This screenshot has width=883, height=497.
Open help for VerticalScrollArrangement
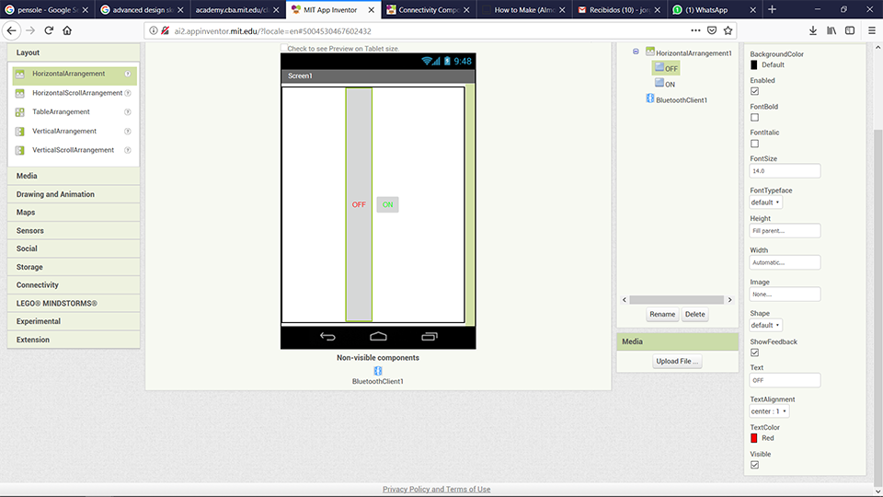pos(128,150)
